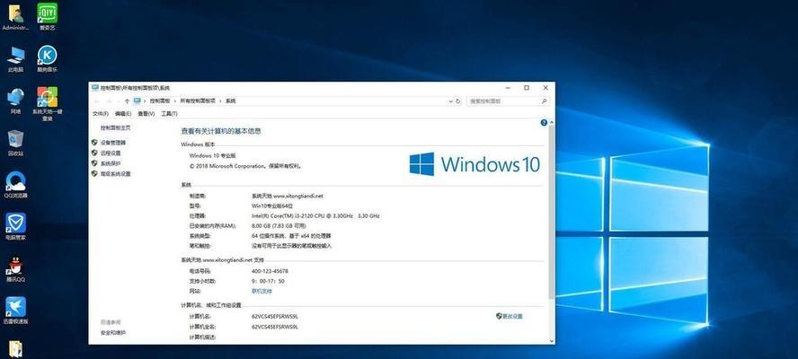The height and width of the screenshot is (359, 798).
Task: Maximize the System window
Action: pos(527,87)
